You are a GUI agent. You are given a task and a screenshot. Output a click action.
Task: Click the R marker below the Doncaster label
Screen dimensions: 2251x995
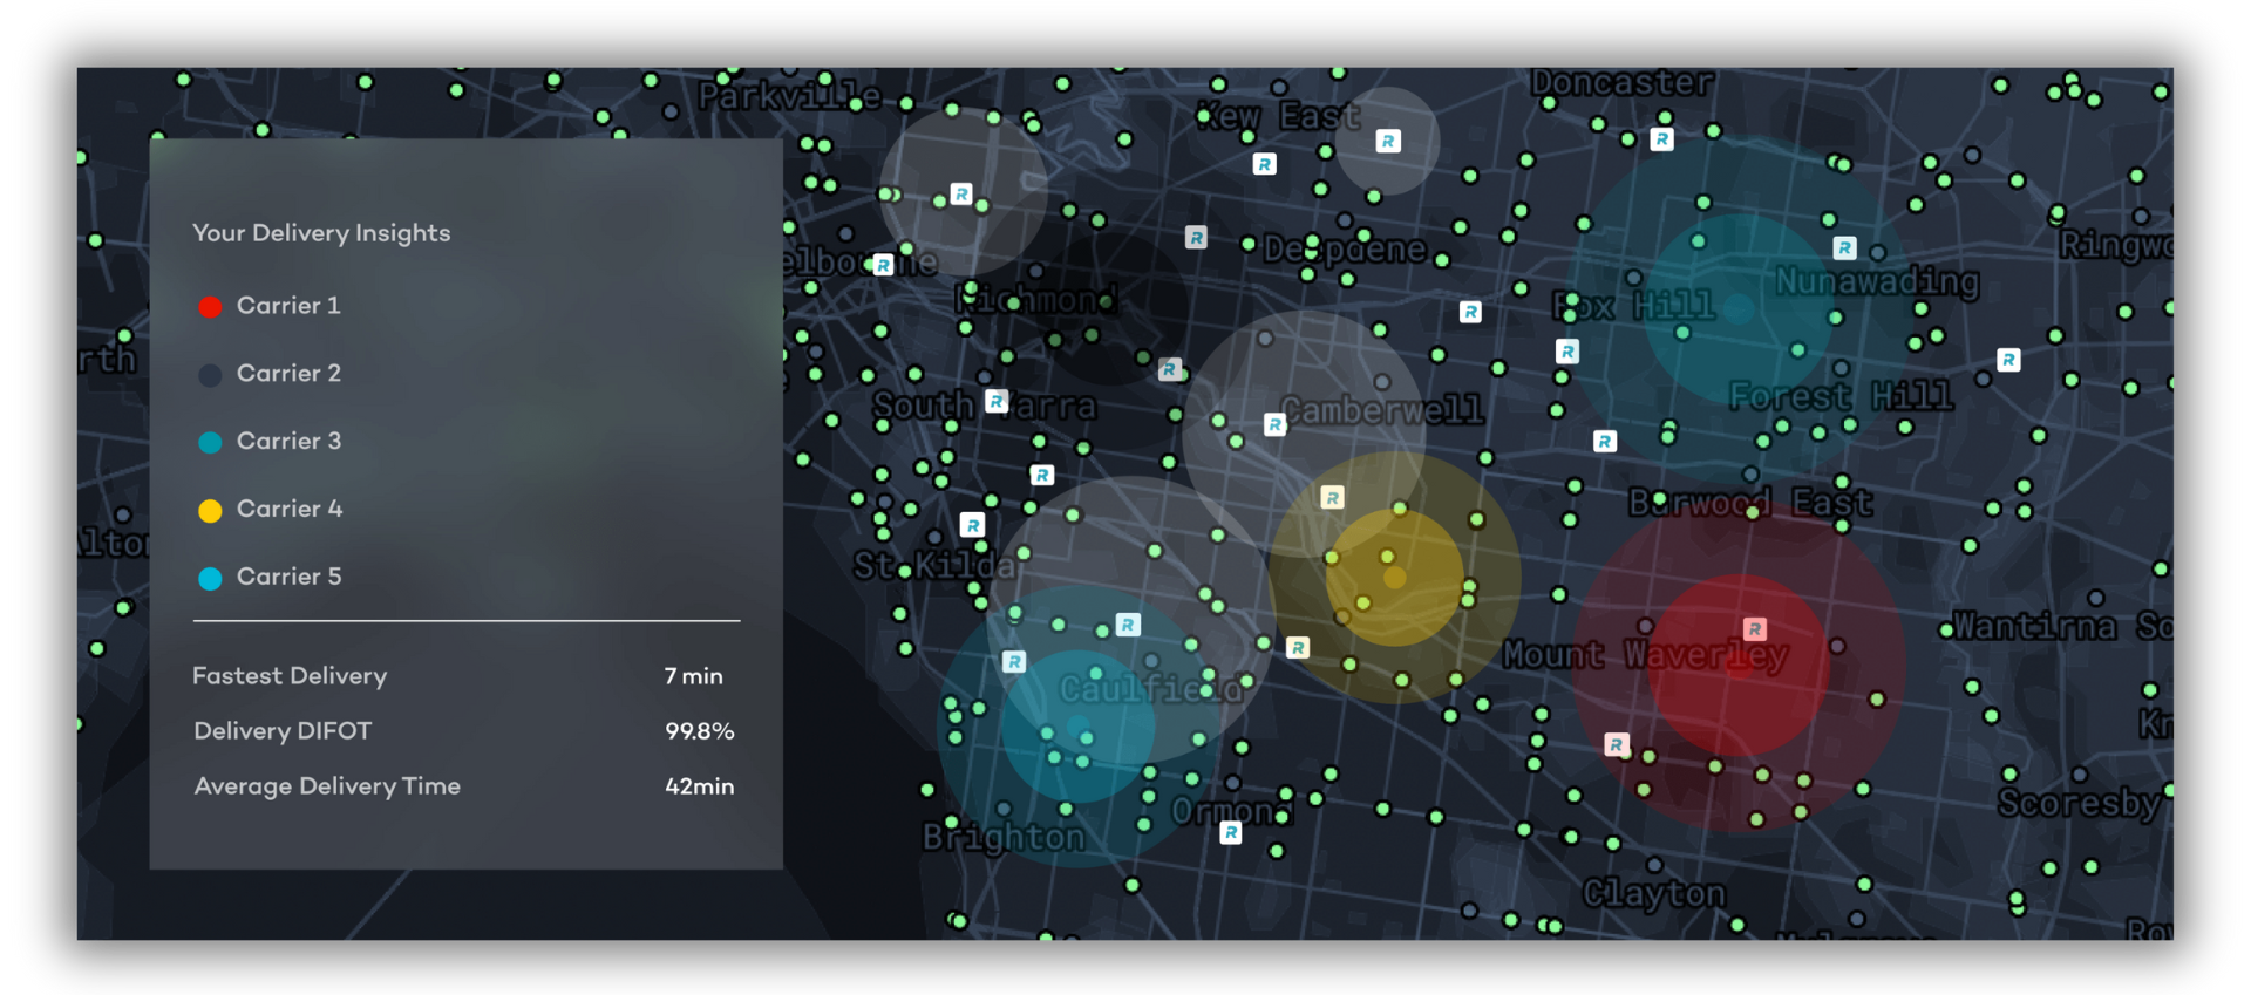click(1661, 139)
